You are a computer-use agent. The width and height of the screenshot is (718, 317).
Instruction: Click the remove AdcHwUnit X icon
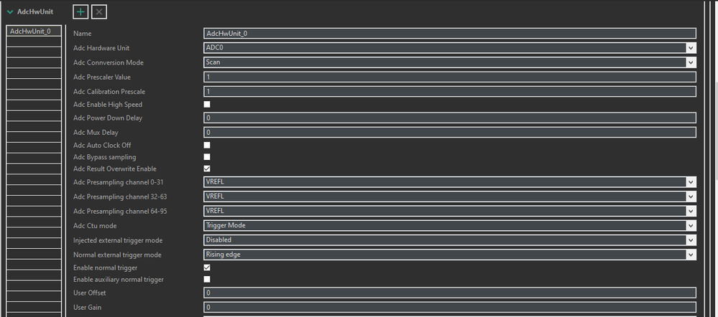pyautogui.click(x=99, y=11)
